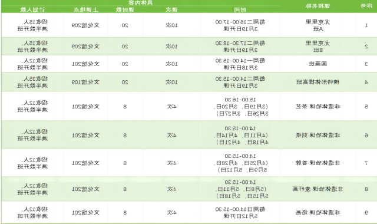Click 文化馆209 in the 尤克里里 A班 row
The width and height of the screenshot is (377, 224).
pos(85,25)
